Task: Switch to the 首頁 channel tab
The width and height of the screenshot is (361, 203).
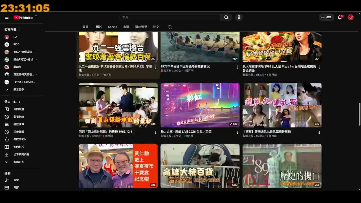Action: [x=85, y=27]
